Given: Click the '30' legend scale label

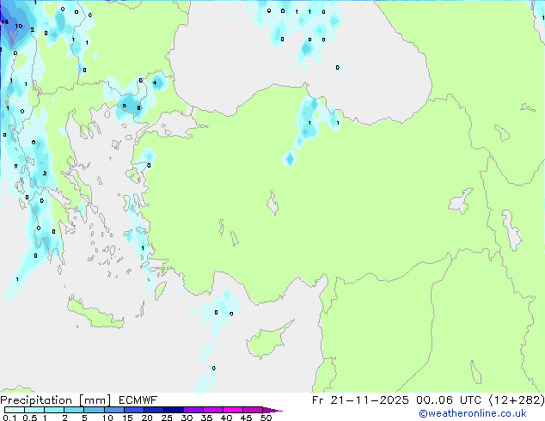Looking at the screenshot, I should (187, 418).
